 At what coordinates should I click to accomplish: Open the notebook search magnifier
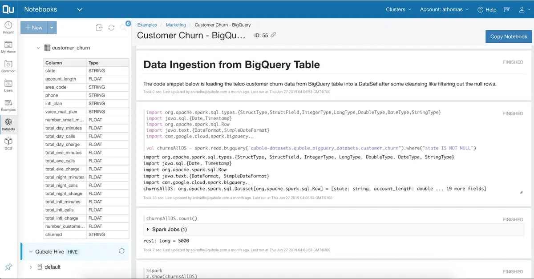[123, 28]
